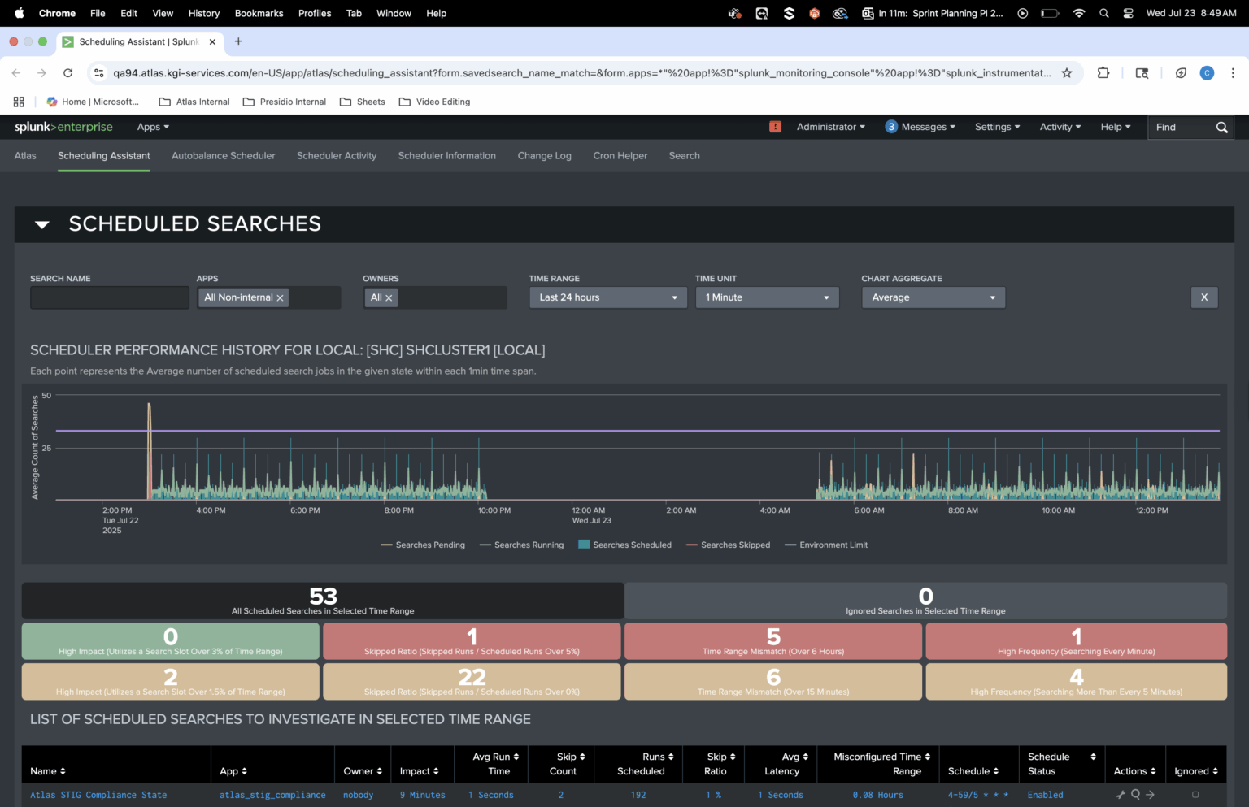This screenshot has width=1249, height=807.
Task: Open the wrench action icon for Atlas STIG Compliance State
Action: click(1121, 795)
